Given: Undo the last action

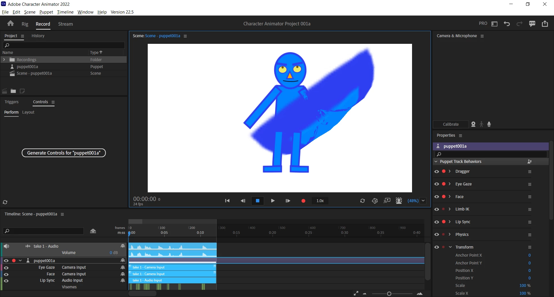Looking at the screenshot, I should (x=507, y=24).
